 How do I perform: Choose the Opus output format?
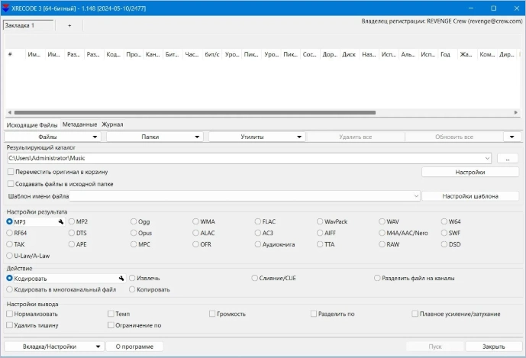coord(134,233)
